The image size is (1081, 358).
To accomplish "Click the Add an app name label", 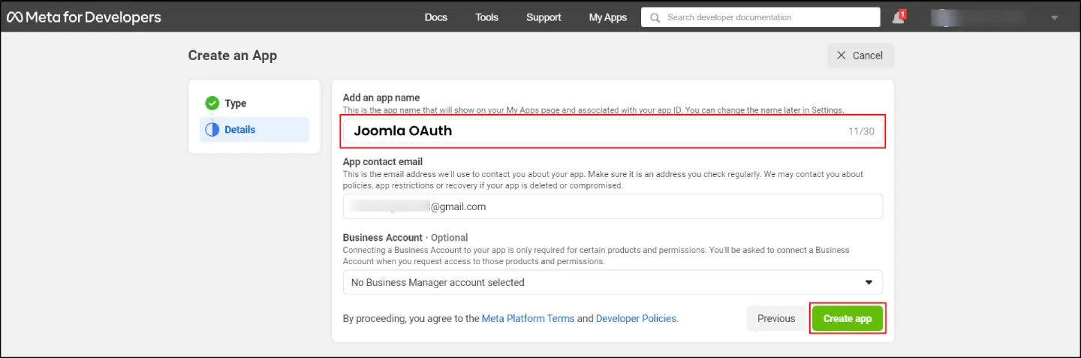I will point(381,98).
